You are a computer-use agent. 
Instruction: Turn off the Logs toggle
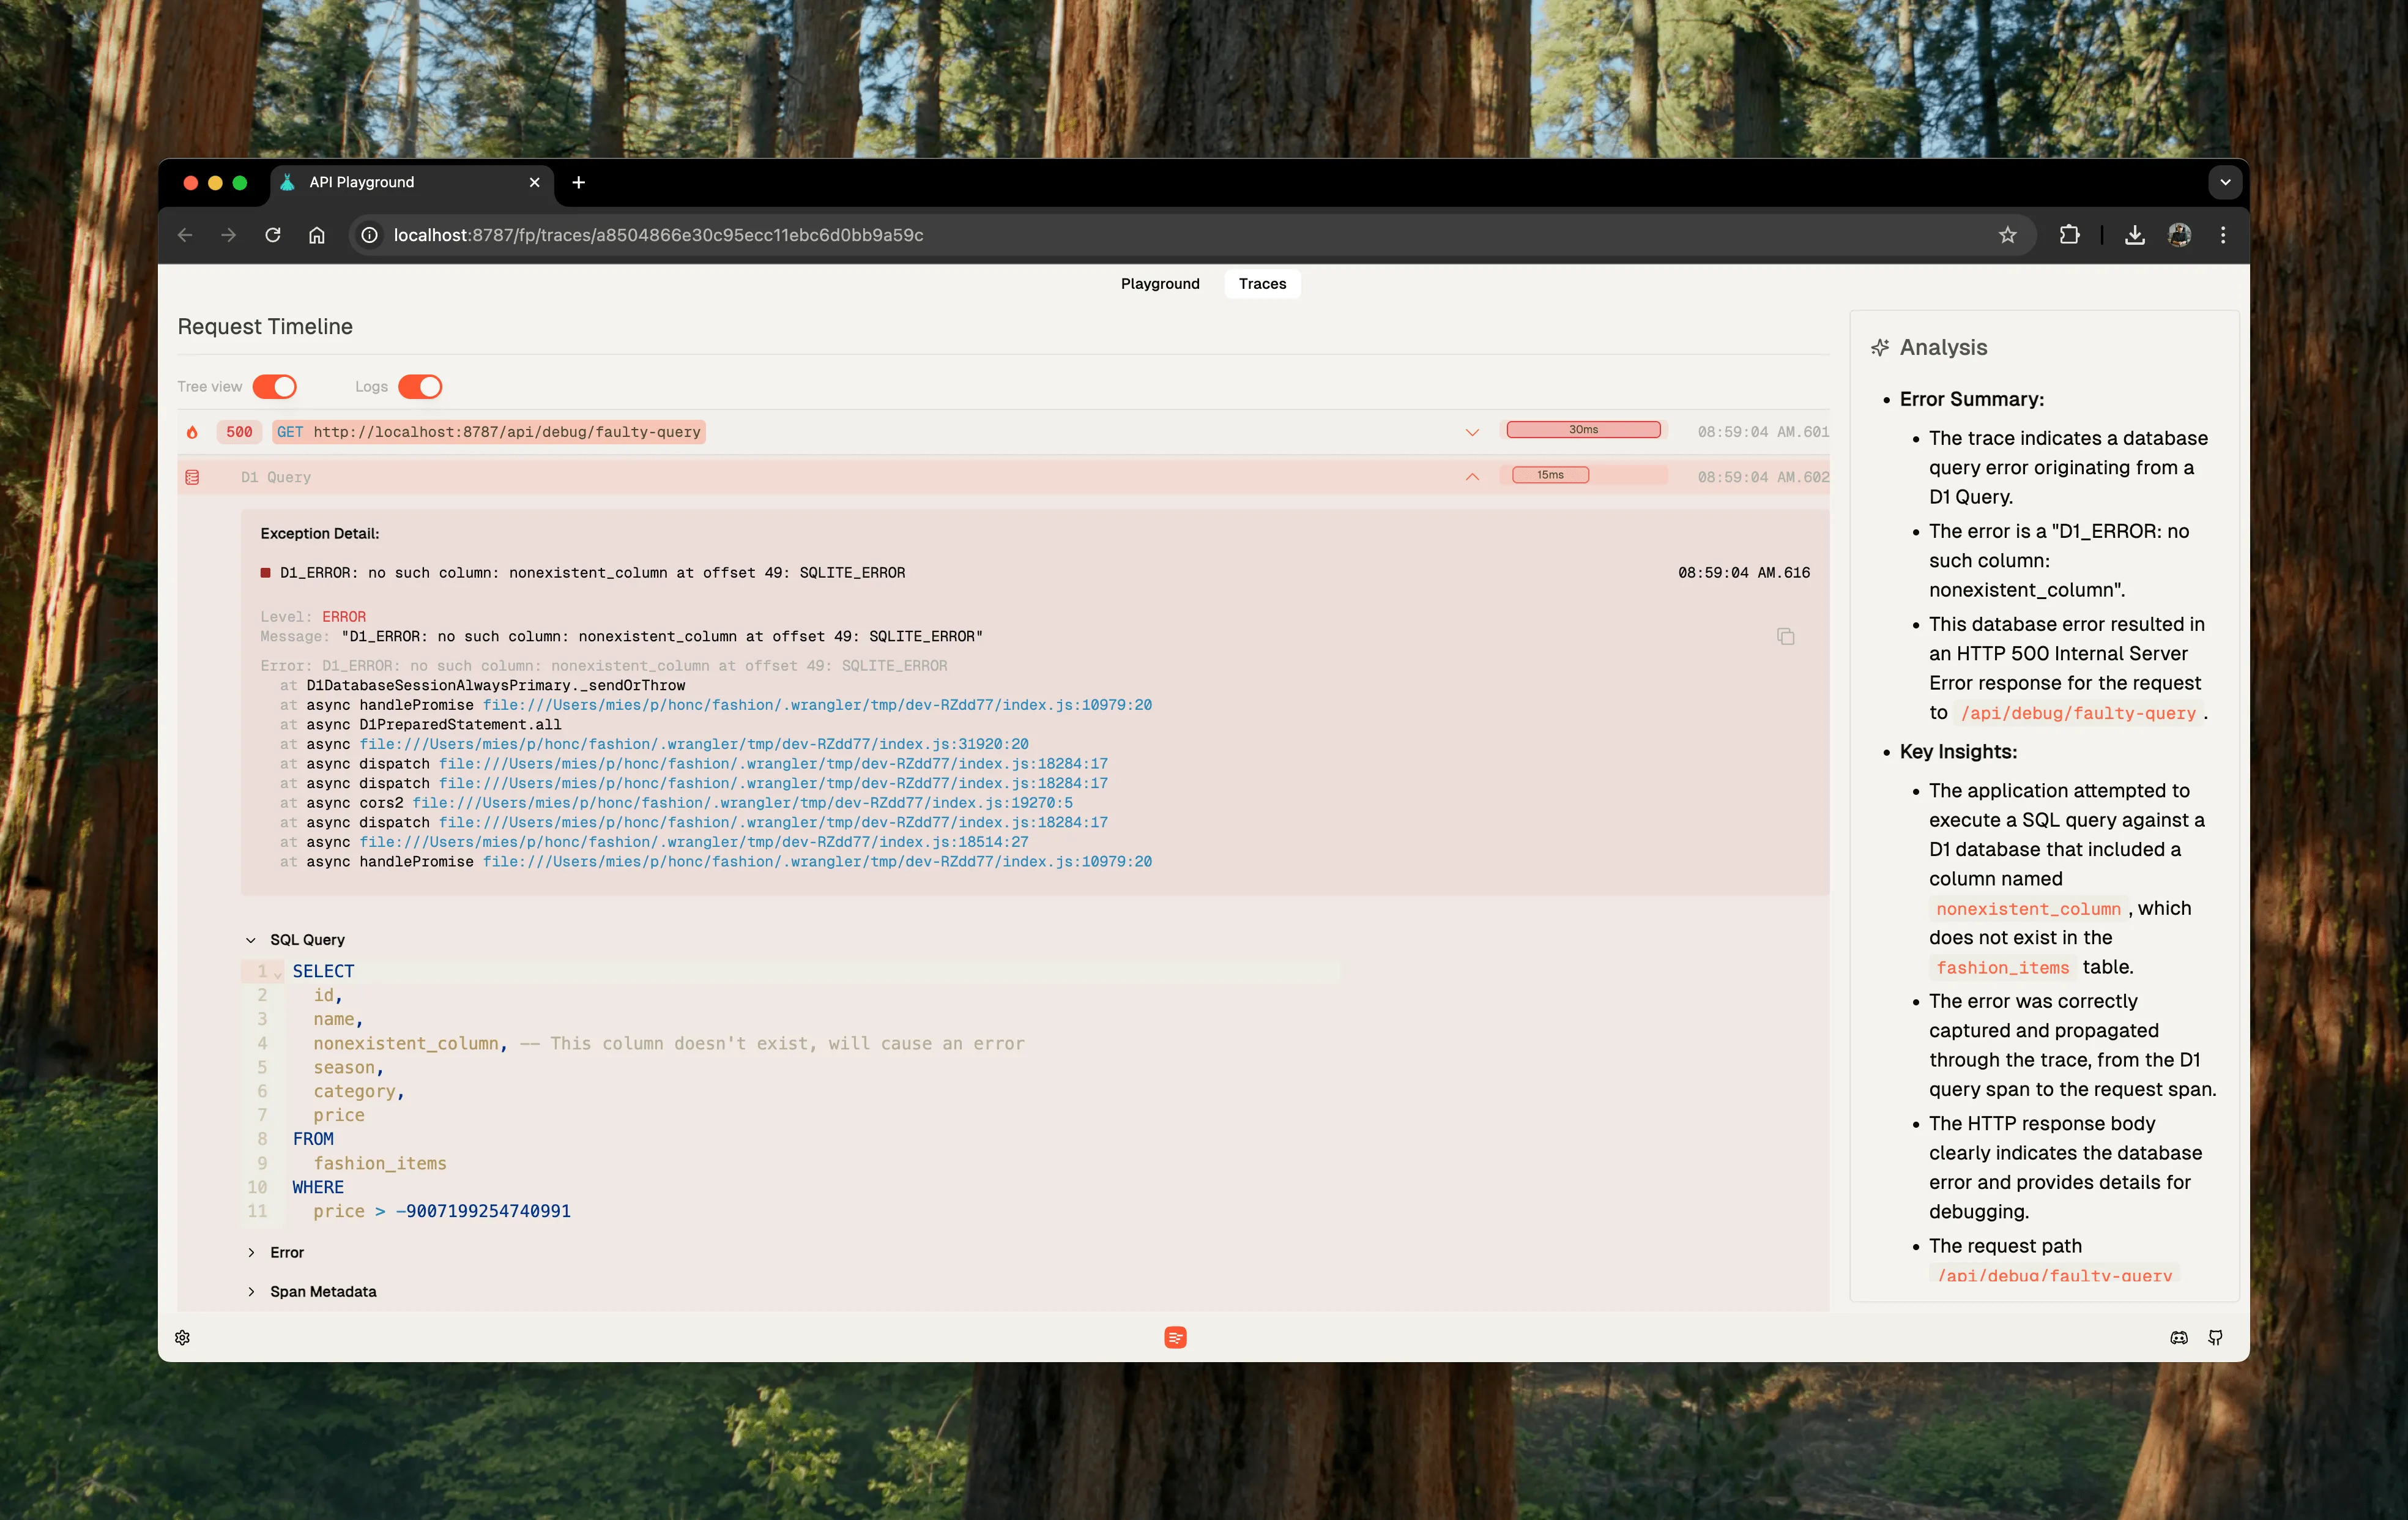(x=420, y=387)
